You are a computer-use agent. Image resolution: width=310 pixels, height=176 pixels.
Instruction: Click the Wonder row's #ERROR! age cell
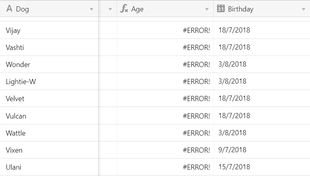(196, 64)
